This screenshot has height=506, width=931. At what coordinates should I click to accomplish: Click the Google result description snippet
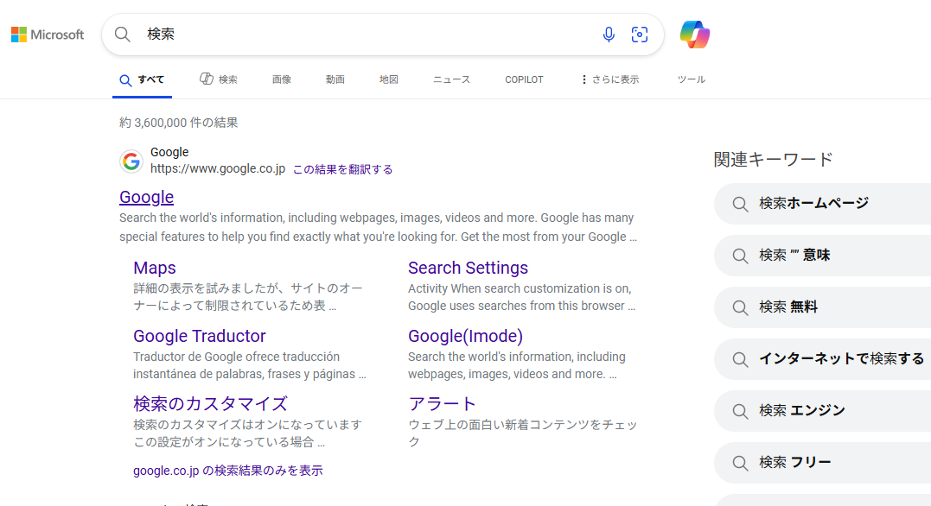pos(379,227)
